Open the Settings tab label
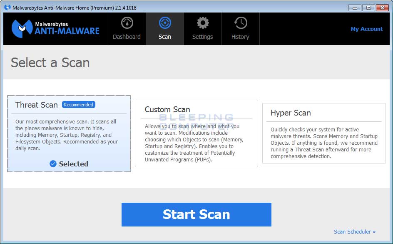The width and height of the screenshot is (393, 244). coord(202,37)
